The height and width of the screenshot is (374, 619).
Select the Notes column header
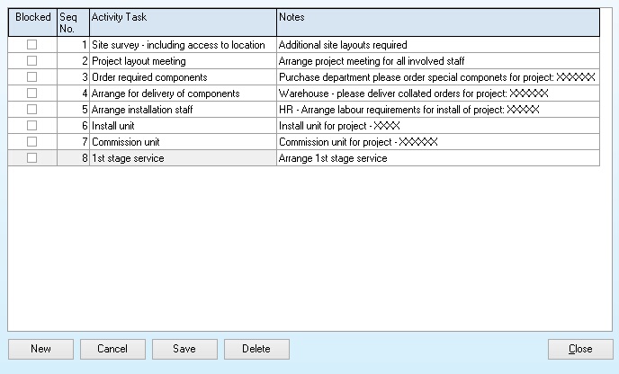point(437,22)
